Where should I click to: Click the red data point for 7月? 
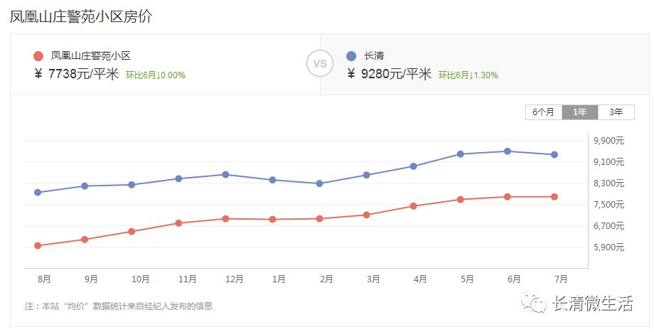point(554,197)
